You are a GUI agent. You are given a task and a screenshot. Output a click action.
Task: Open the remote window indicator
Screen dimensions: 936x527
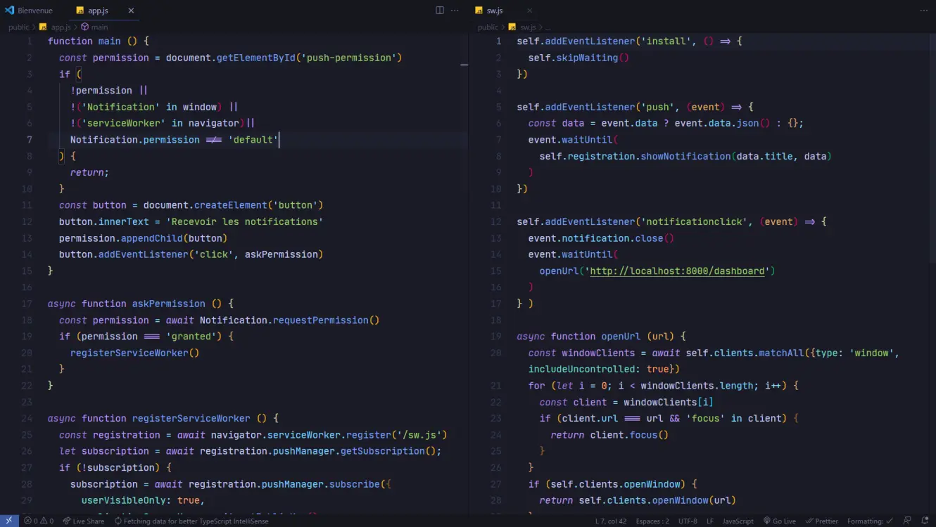(x=8, y=521)
